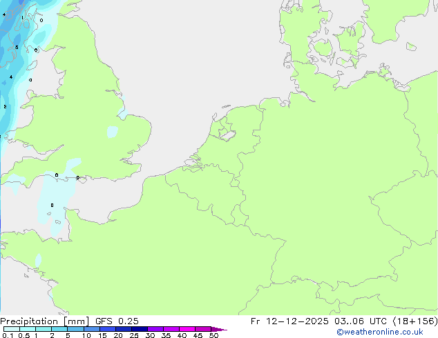The height and width of the screenshot is (338, 438).
Task: Choose the 1–2 mm legend color swatch
Action: click(x=44, y=329)
